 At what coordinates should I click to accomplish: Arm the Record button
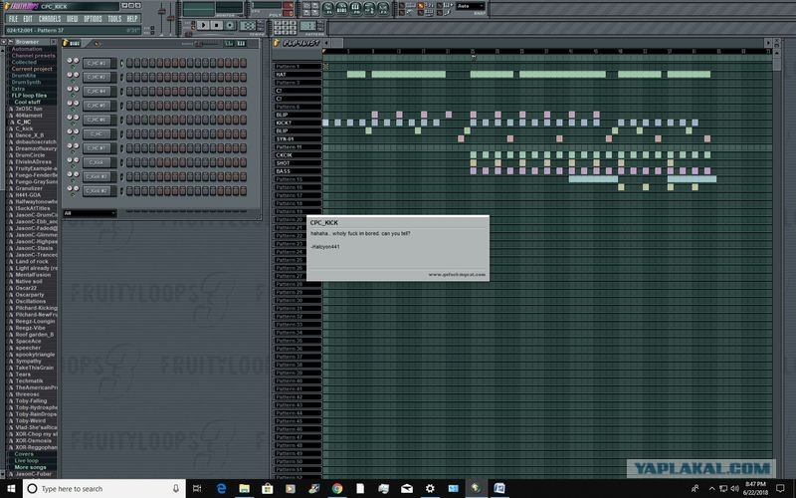[231, 25]
